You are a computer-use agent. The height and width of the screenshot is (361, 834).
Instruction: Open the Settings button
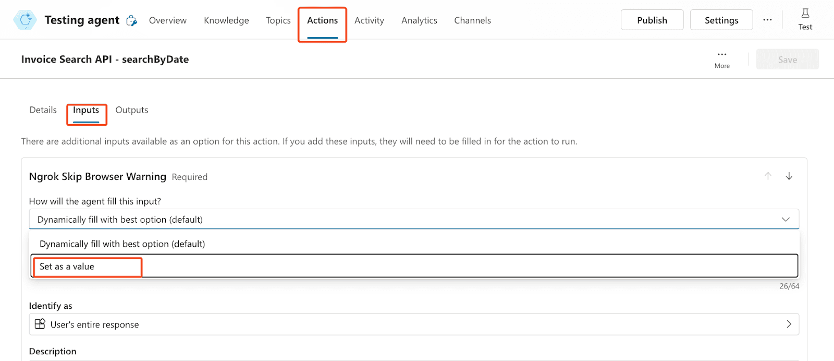click(721, 20)
